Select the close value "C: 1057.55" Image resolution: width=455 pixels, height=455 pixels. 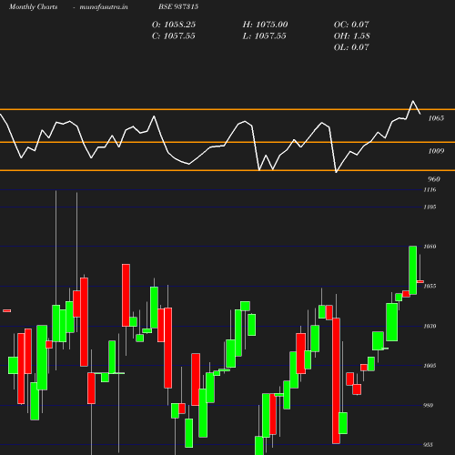(x=174, y=36)
